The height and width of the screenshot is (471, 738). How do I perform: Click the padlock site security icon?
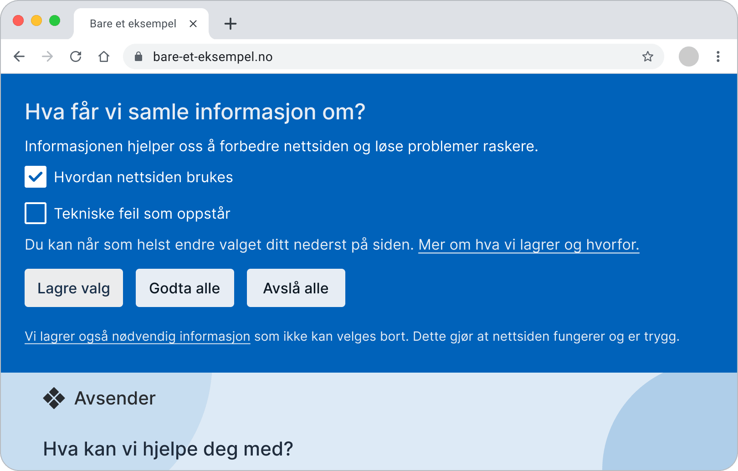[x=138, y=56]
